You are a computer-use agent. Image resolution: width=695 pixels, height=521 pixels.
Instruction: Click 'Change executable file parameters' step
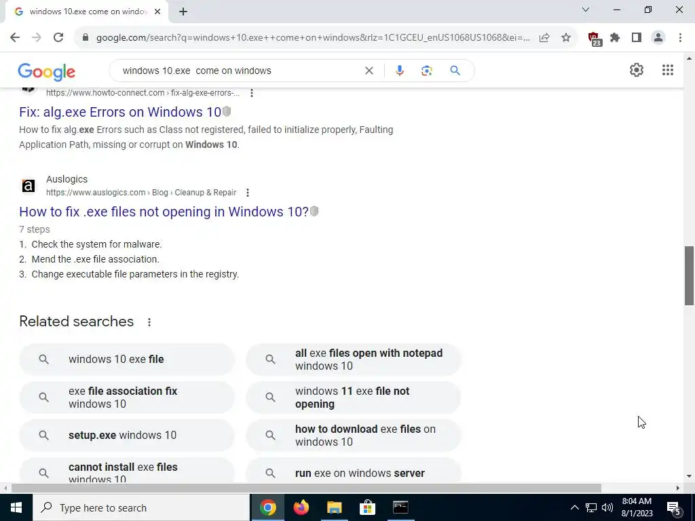coord(135,274)
